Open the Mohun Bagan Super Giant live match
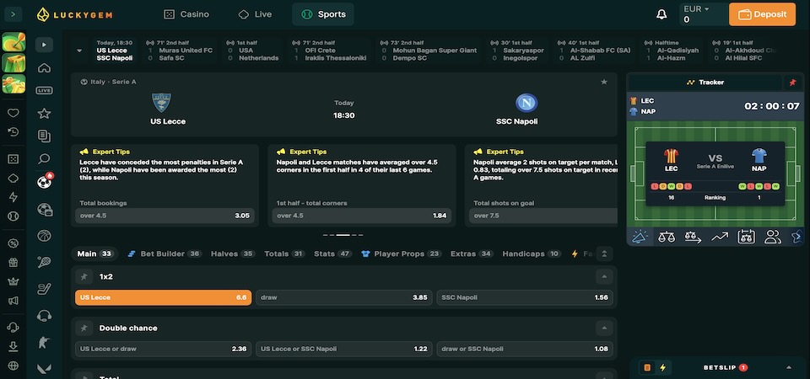 pos(429,51)
